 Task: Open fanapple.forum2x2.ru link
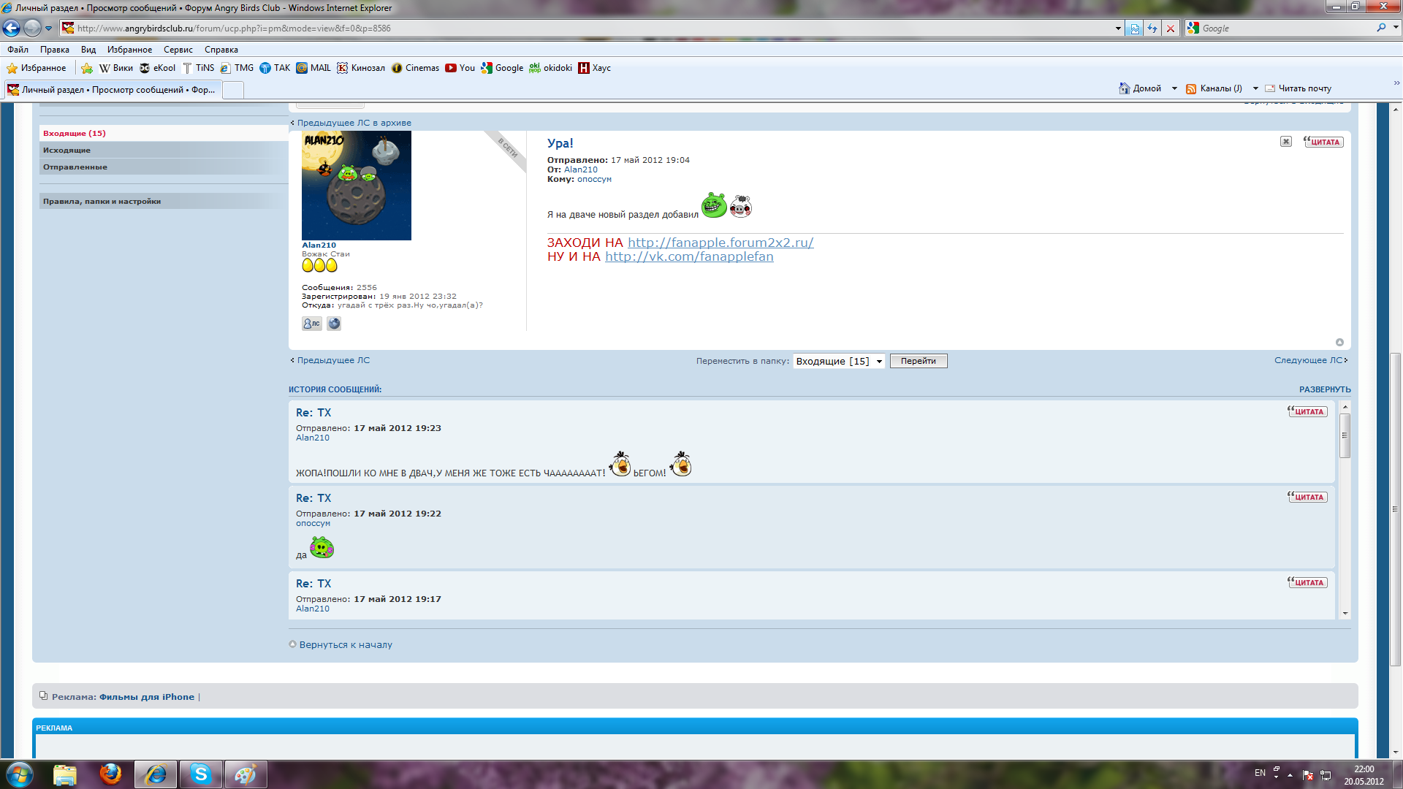[720, 243]
